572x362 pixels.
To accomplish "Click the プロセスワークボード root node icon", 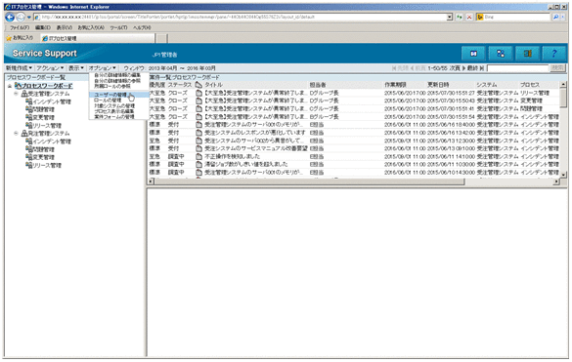I will click(18, 86).
